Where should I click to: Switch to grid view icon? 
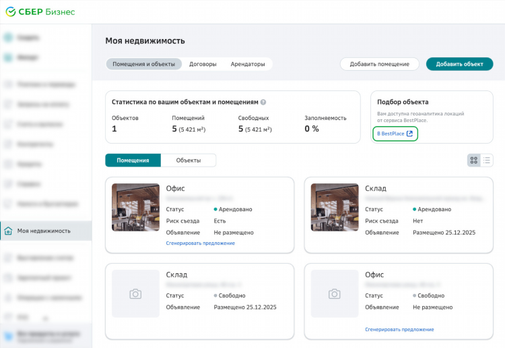(x=474, y=161)
